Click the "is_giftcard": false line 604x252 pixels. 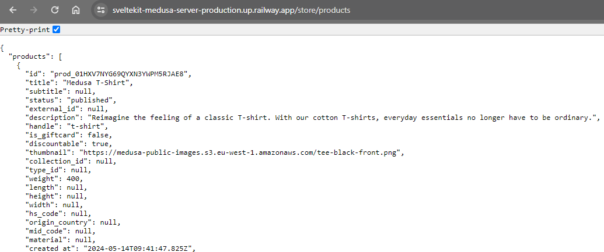pyautogui.click(x=68, y=136)
